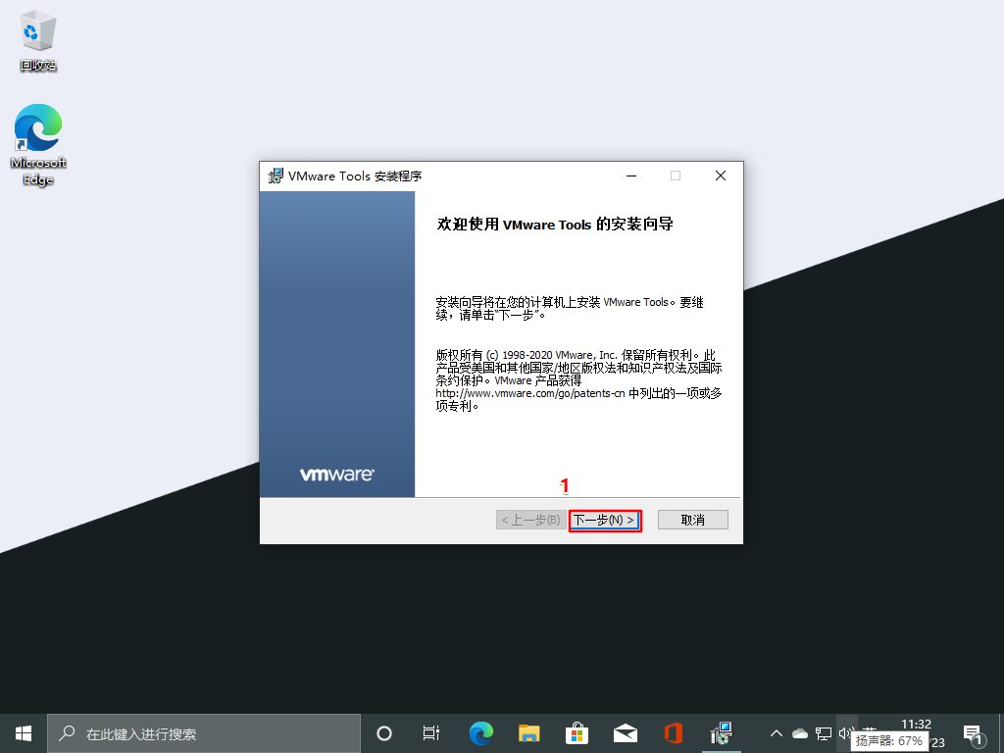The width and height of the screenshot is (1004, 753).
Task: Open the network tray icon
Action: (824, 733)
